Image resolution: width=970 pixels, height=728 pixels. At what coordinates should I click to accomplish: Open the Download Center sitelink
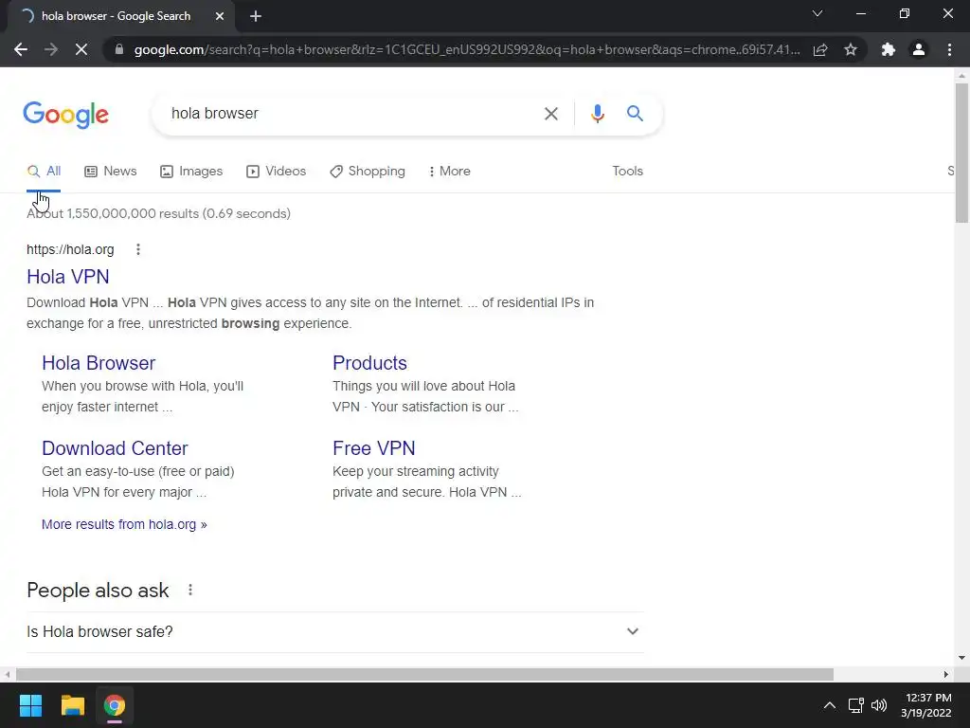click(115, 448)
